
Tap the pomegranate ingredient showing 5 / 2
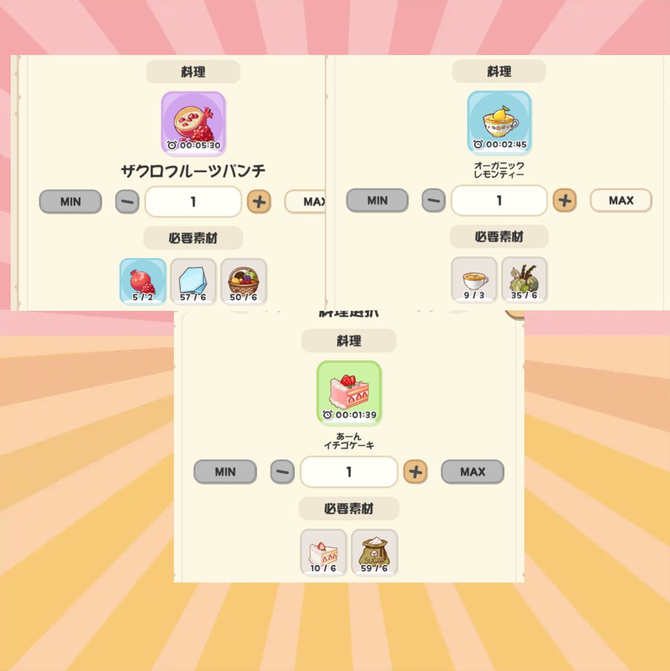pos(143,282)
